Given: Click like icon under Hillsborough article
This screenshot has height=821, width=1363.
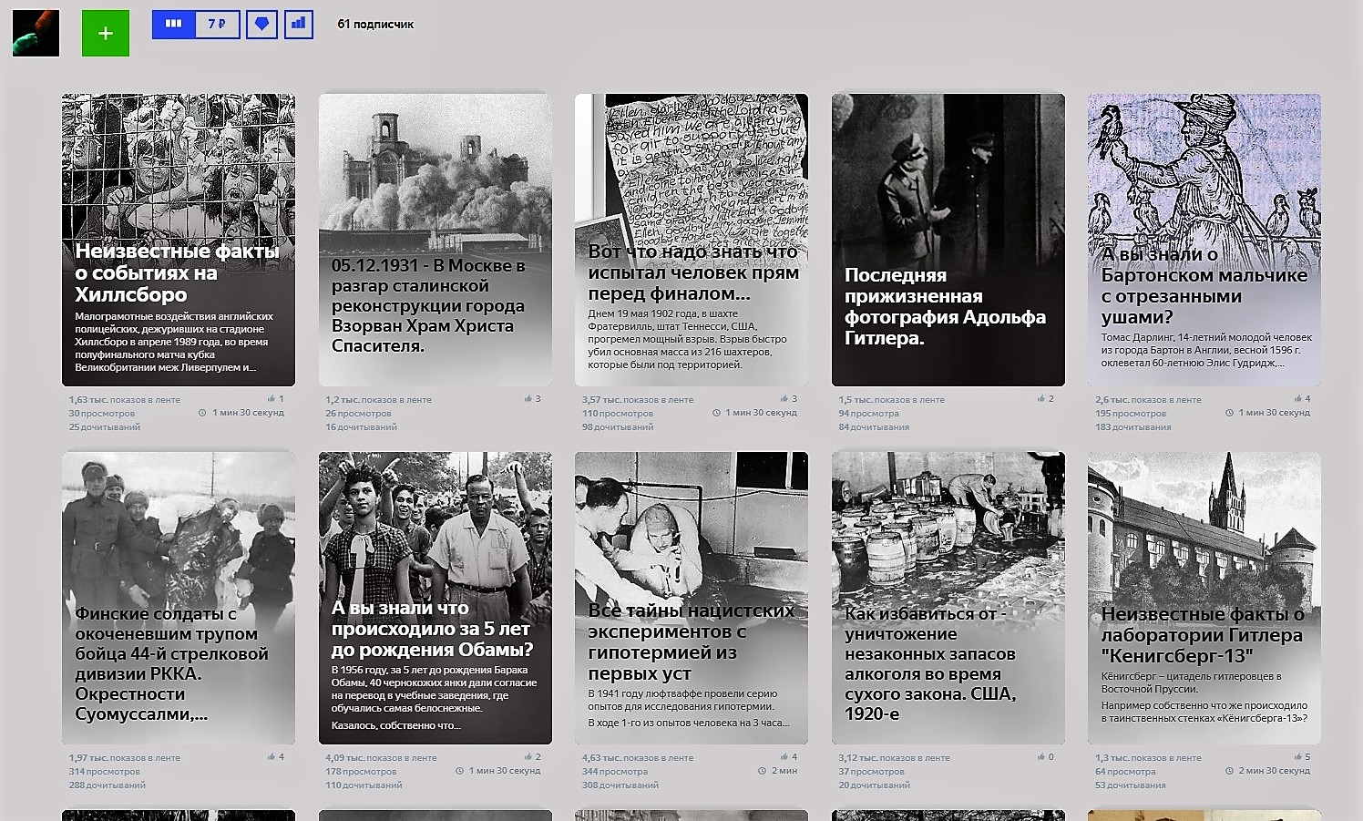Looking at the screenshot, I should 272,399.
